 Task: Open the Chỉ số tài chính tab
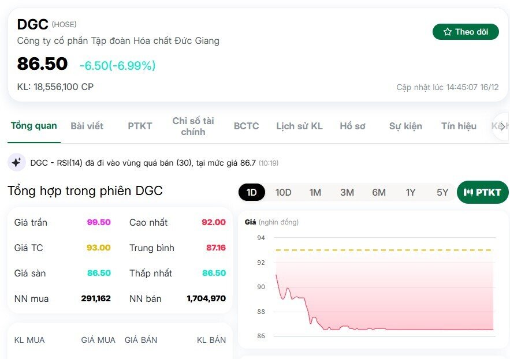(193, 126)
